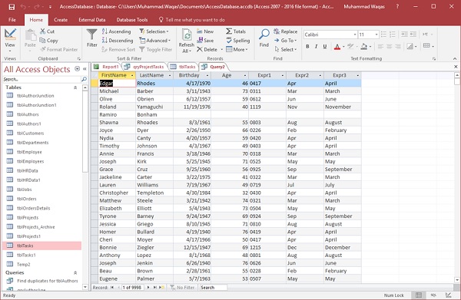
Task: Click the Replace command
Action: [286, 31]
